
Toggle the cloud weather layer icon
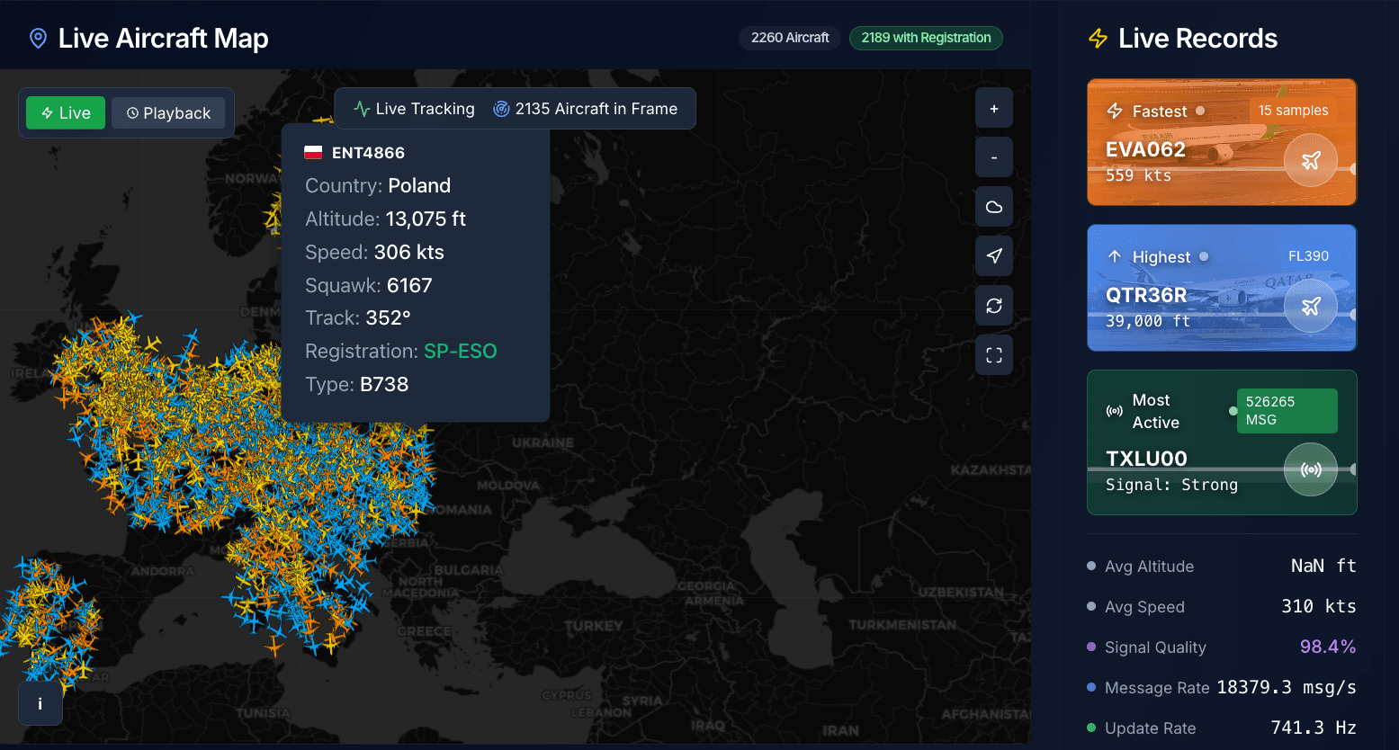[993, 207]
